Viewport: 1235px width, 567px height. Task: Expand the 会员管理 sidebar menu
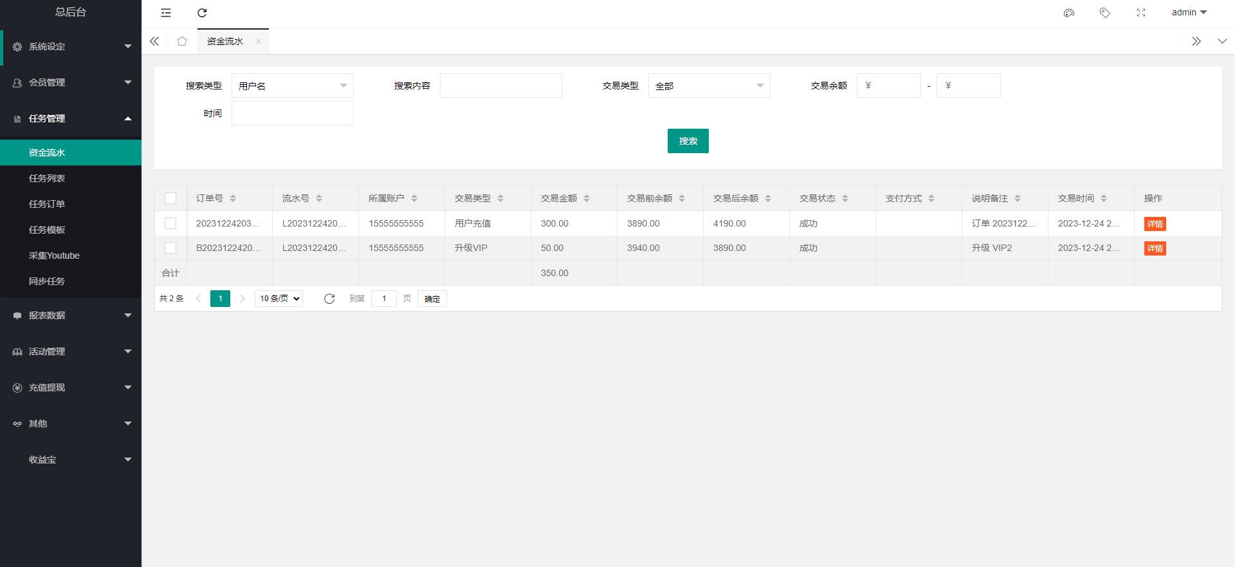tap(71, 82)
